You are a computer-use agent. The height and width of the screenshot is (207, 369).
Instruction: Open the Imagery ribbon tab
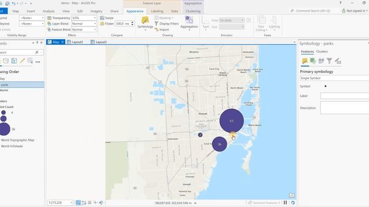coord(96,11)
